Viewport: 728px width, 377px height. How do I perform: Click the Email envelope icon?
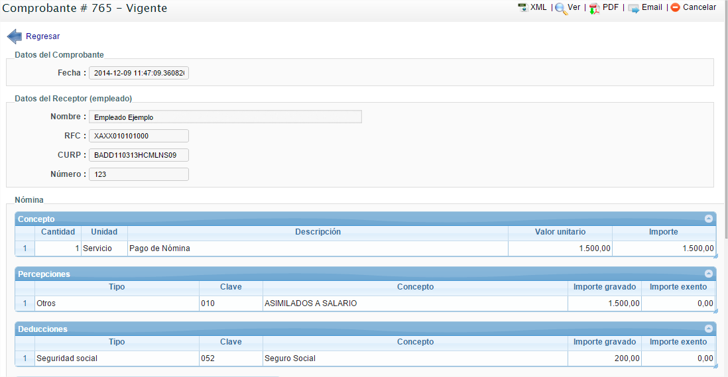(x=633, y=9)
